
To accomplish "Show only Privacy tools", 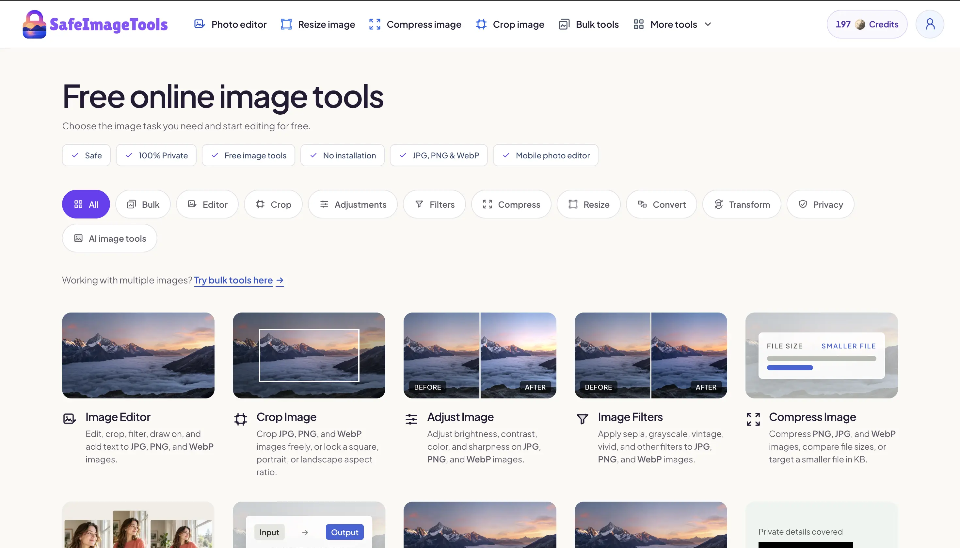I will click(x=820, y=204).
